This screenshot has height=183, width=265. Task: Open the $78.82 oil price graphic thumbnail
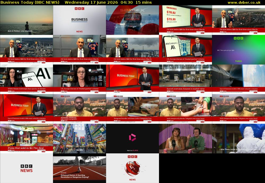(x=185, y=20)
